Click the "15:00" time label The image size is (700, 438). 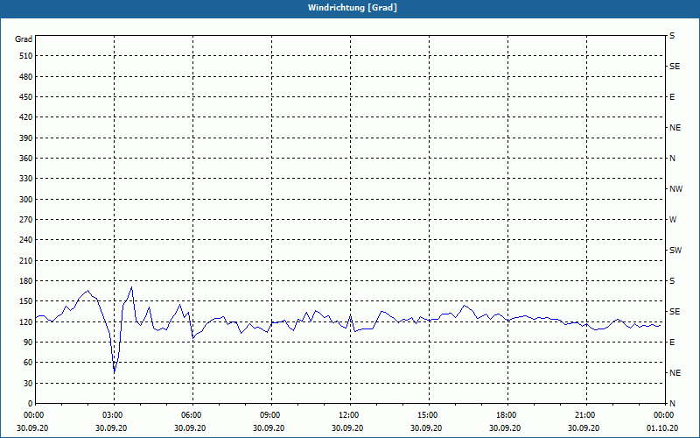427,415
